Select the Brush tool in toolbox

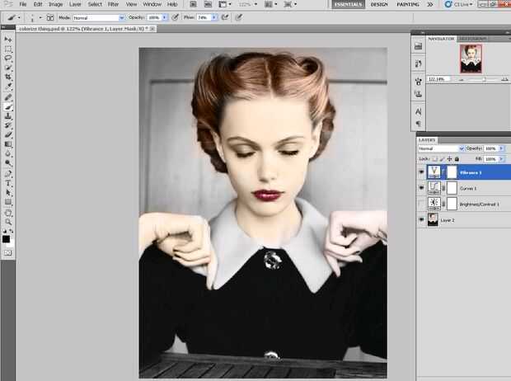(7, 107)
